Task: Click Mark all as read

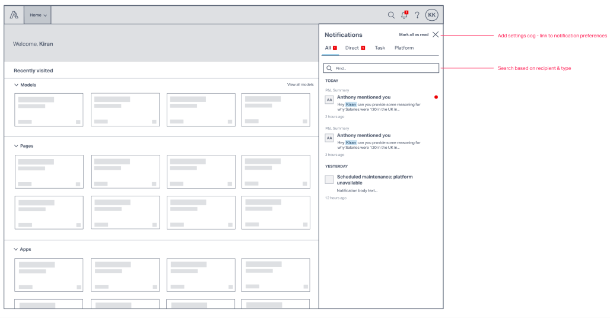Action: coord(414,34)
